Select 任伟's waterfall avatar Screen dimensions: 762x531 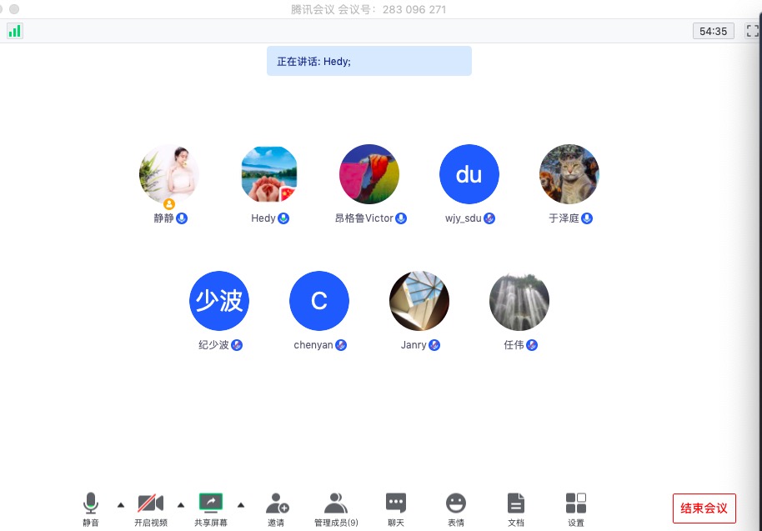pos(519,301)
